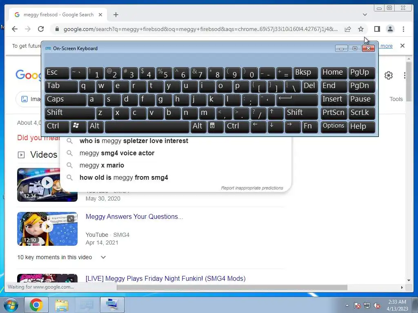
Task: Open Windows Explorer from taskbar
Action: pyautogui.click(x=62, y=305)
